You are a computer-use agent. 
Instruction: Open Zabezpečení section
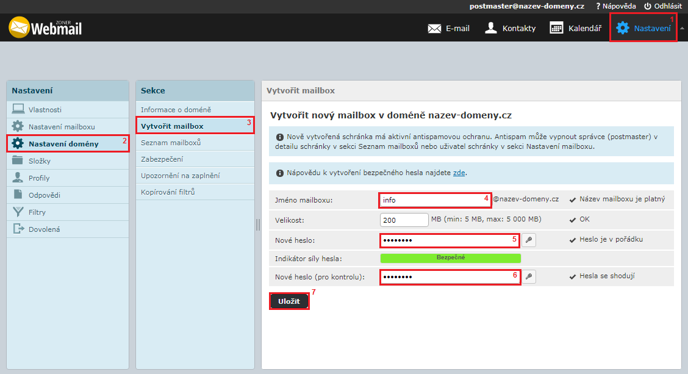coord(162,159)
